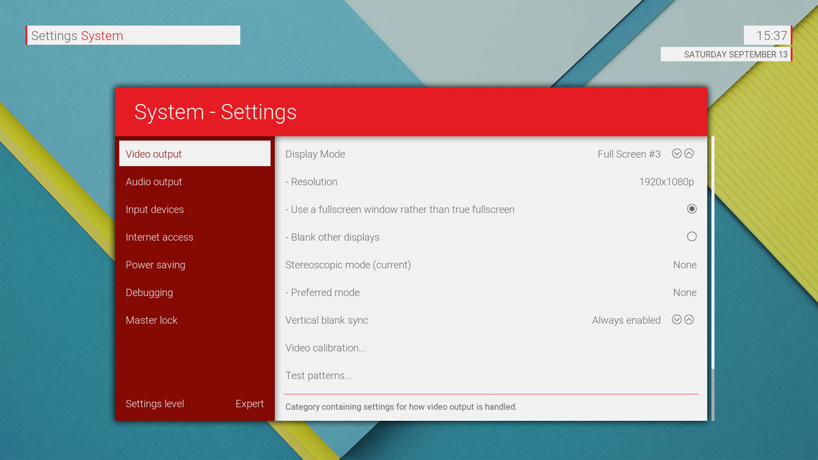Click the up arrow for Display Mode
Image resolution: width=818 pixels, height=460 pixels.
tap(689, 153)
